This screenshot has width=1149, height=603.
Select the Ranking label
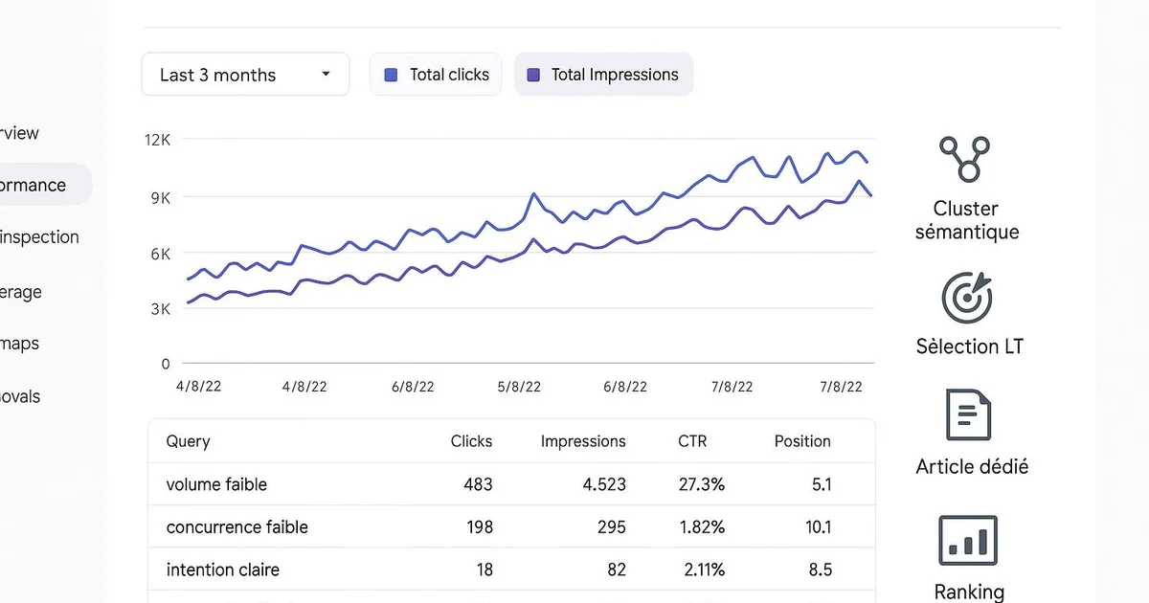[969, 592]
